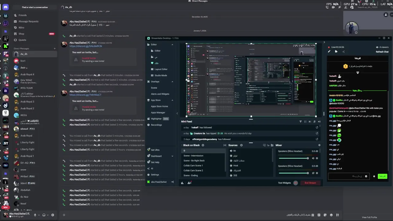Add a folder in the Sources panel
393x221 pixels.
click(x=272, y=145)
